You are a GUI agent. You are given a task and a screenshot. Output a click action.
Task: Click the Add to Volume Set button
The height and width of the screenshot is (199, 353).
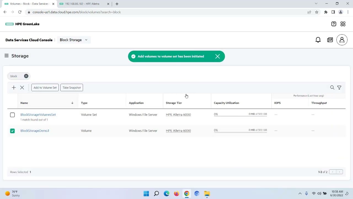tap(45, 88)
